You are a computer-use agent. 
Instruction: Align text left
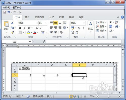51,28
